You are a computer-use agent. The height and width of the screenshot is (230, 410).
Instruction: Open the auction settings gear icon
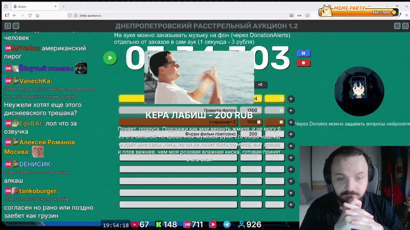click(x=397, y=26)
